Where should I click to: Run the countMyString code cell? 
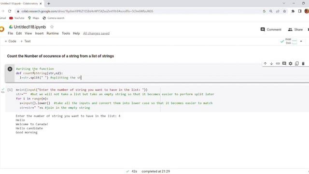click(x=10, y=69)
